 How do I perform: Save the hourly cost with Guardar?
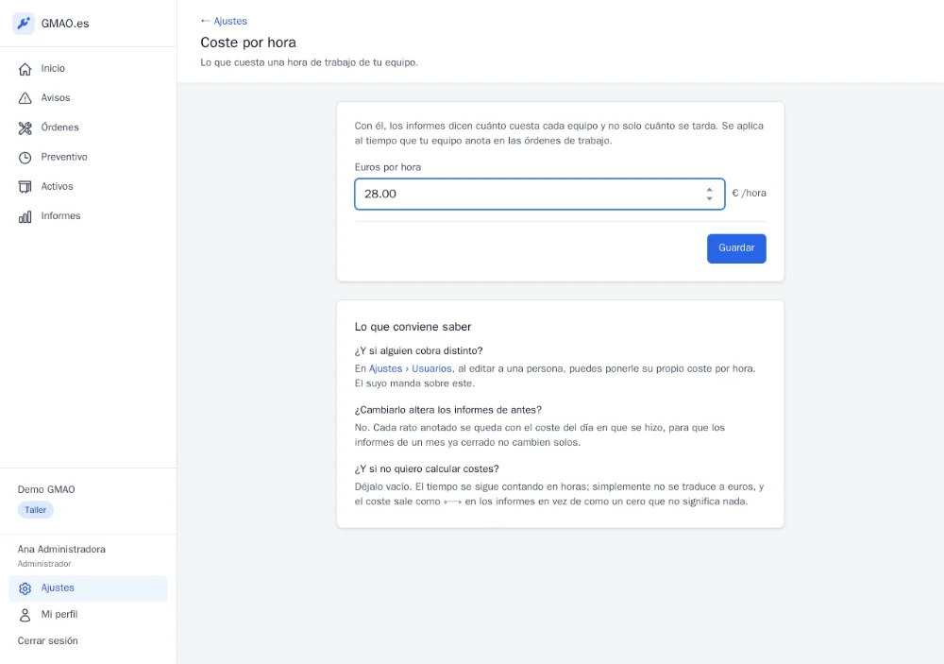[x=736, y=248]
